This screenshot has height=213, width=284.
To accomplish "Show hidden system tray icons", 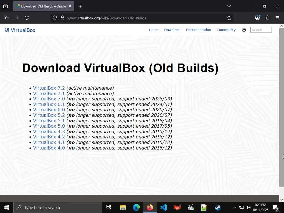I will 235,207.
